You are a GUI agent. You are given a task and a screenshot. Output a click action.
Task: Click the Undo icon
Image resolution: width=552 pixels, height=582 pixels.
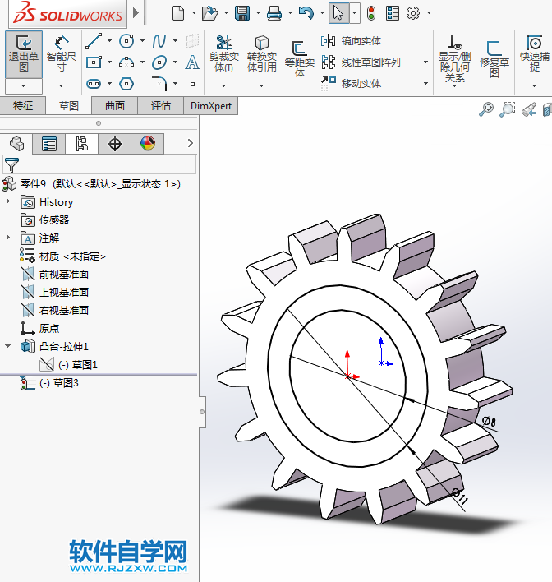pyautogui.click(x=306, y=13)
